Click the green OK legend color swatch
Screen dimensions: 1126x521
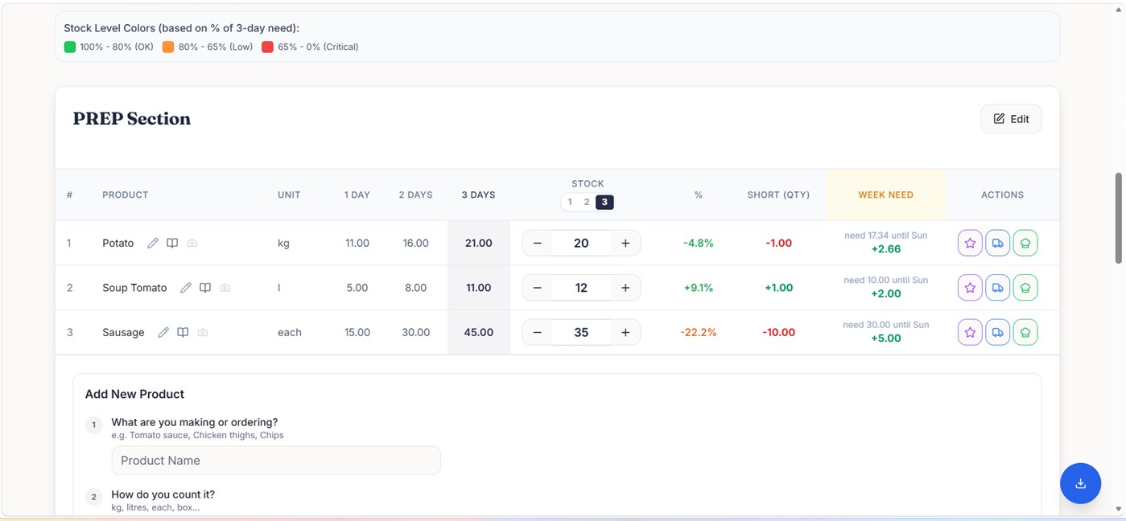coord(70,47)
